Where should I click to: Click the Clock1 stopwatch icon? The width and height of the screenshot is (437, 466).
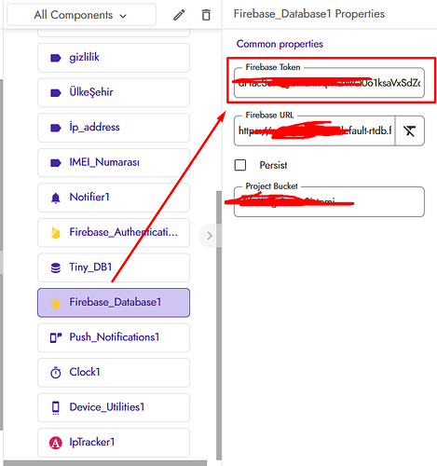pyautogui.click(x=56, y=372)
